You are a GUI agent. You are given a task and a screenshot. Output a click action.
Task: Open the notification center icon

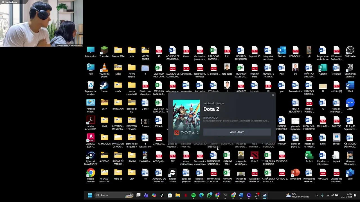pyautogui.click(x=355, y=195)
